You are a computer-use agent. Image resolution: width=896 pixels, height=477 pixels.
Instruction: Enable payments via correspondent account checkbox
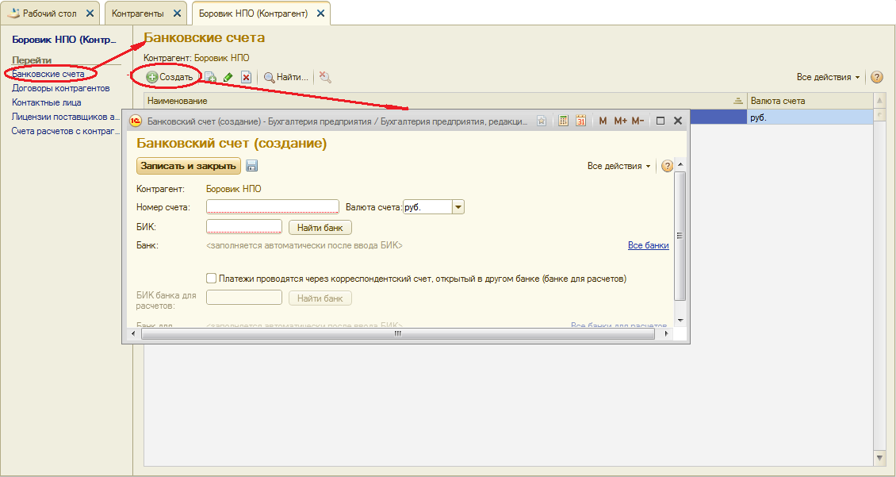click(212, 279)
